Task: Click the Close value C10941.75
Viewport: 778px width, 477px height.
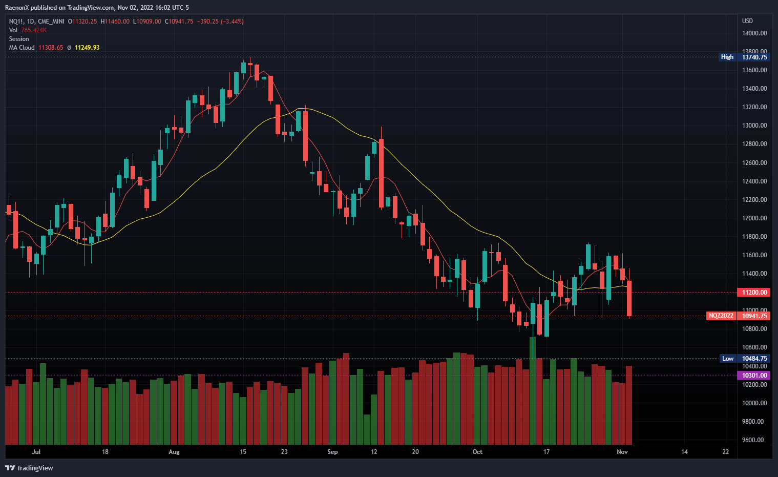Action: point(179,22)
